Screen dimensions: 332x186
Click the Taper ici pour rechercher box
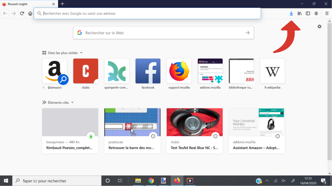point(57,181)
